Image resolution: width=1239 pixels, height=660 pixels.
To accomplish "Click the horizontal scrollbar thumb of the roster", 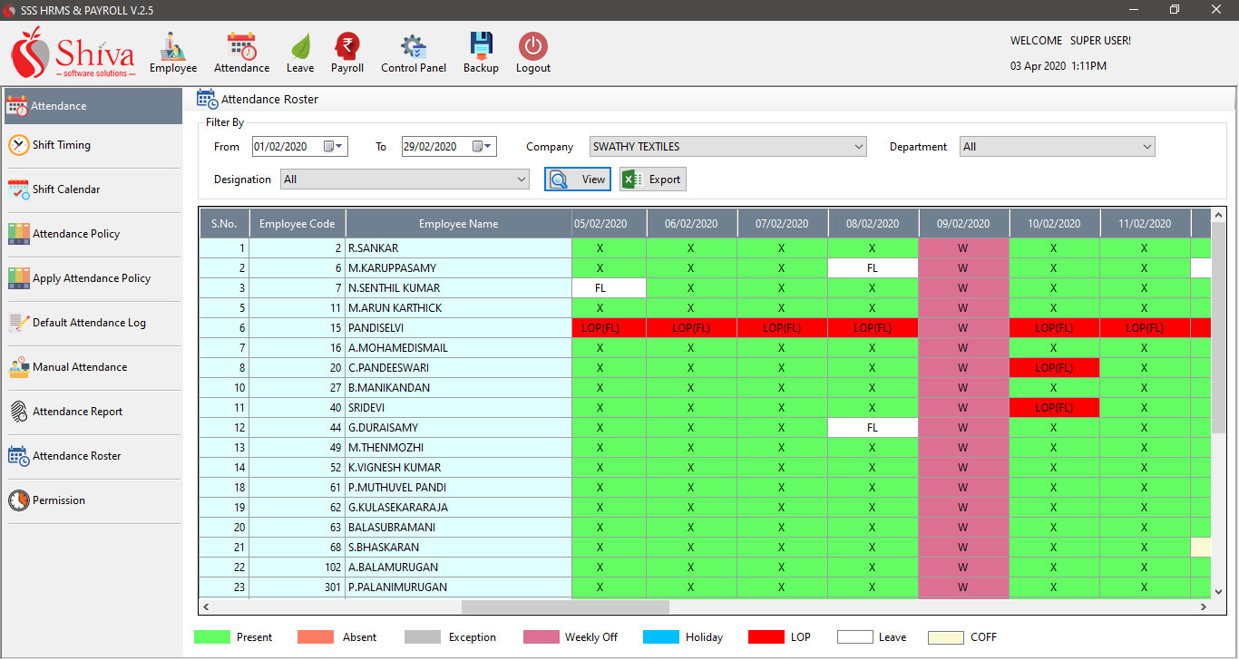I will click(x=565, y=607).
